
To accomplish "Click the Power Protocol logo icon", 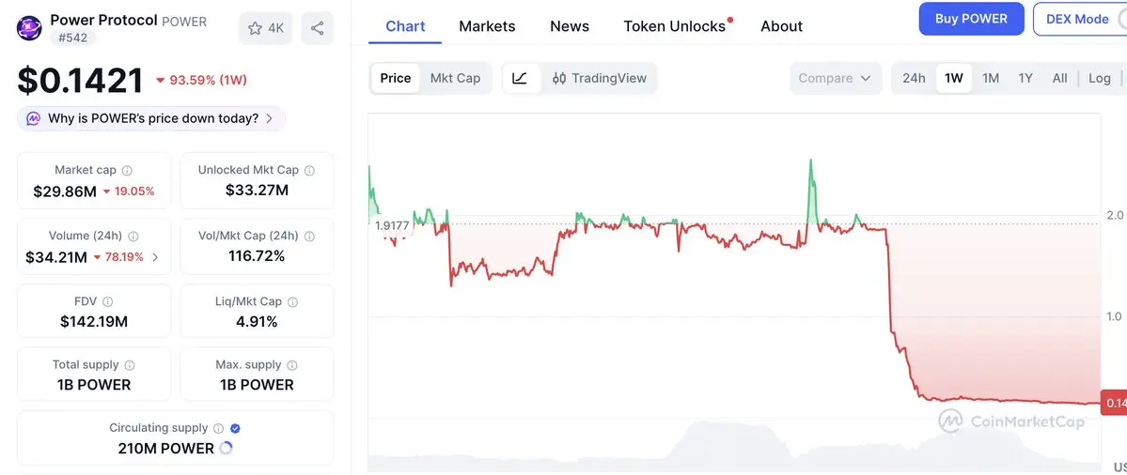I will coord(30,27).
